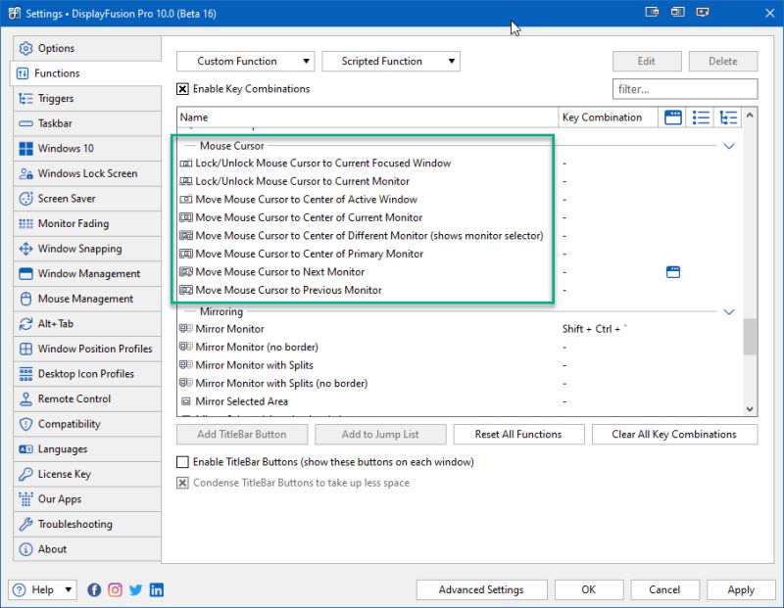
Task: Toggle the list view column header icon
Action: click(701, 117)
